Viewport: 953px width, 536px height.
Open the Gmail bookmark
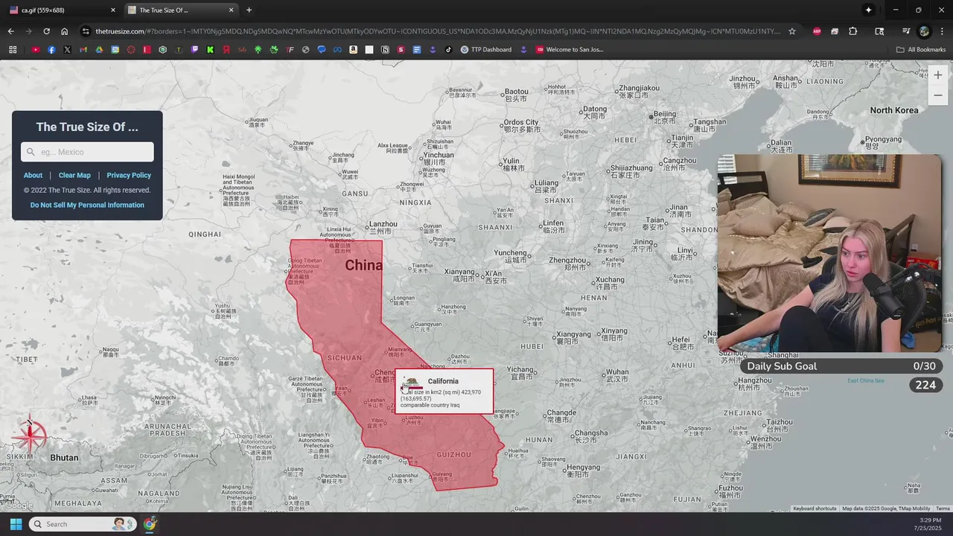(83, 50)
